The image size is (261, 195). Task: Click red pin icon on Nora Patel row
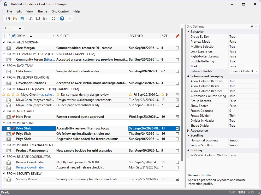[14, 117]
